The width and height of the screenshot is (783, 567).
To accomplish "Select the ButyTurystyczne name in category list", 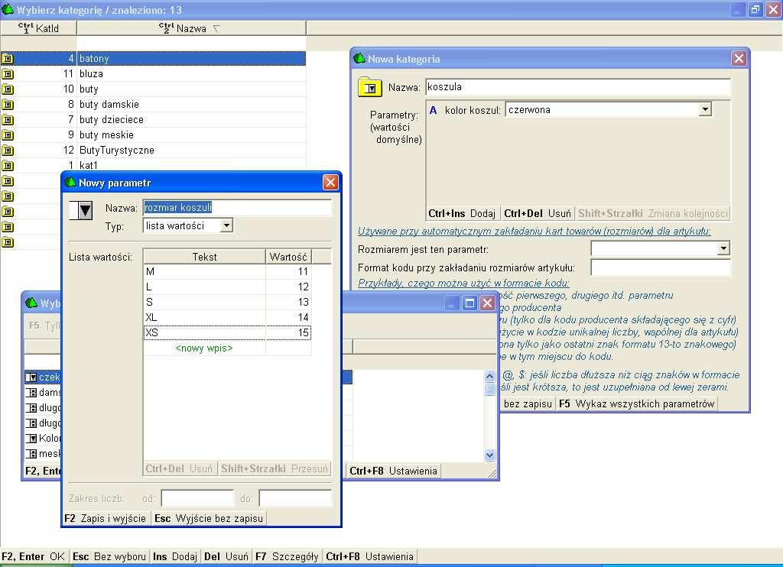I will click(x=191, y=151).
